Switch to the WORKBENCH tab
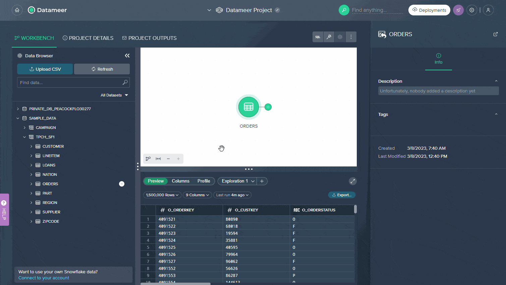 (x=34, y=38)
